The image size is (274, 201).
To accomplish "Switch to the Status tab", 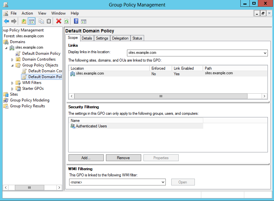I will pyautogui.click(x=137, y=38).
